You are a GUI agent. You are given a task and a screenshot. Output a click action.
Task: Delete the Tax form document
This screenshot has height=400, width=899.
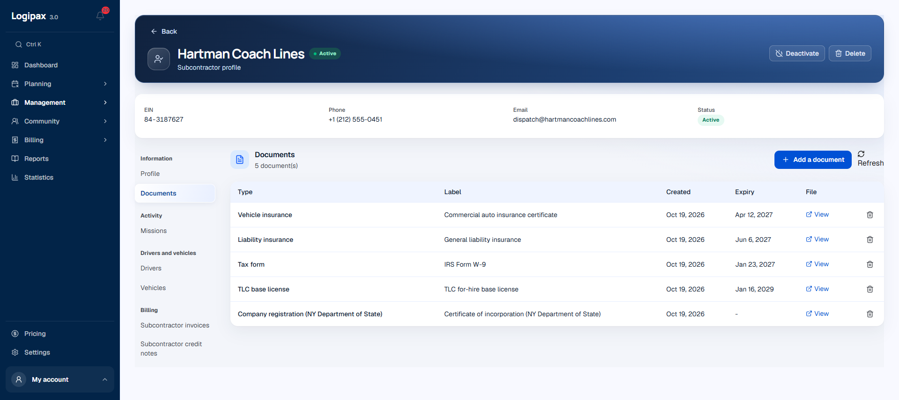point(870,264)
